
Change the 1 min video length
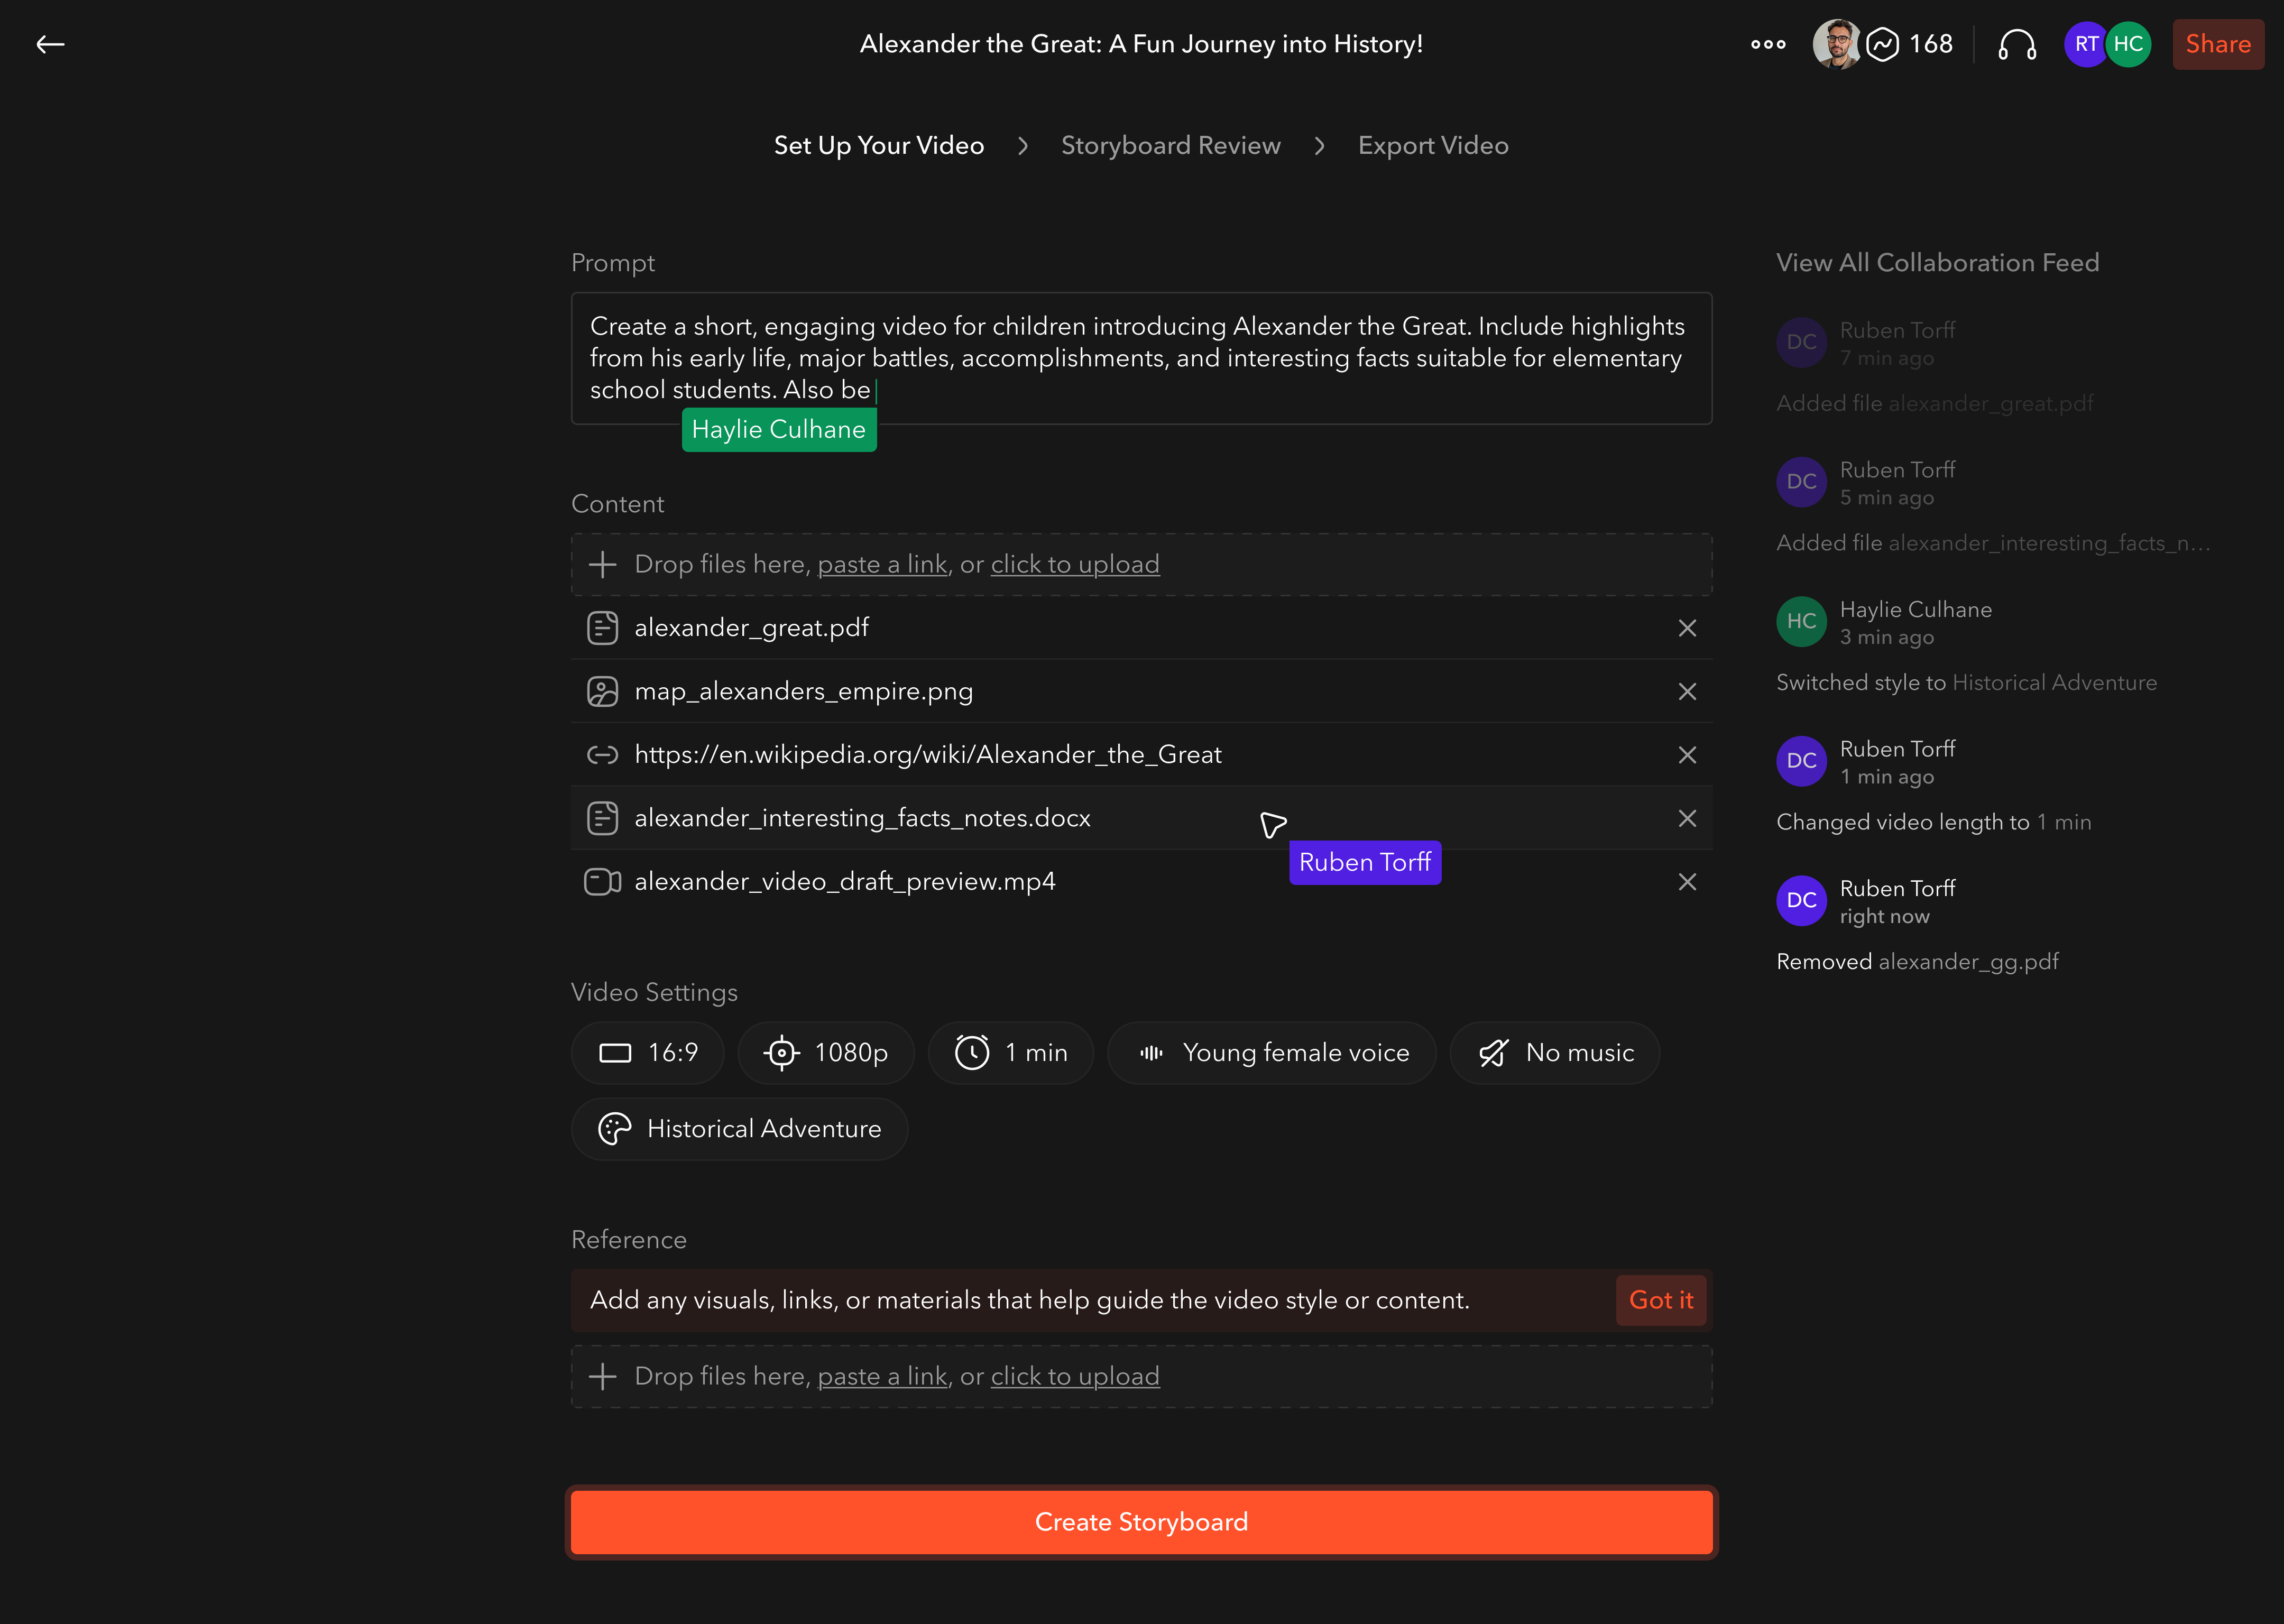point(1010,1052)
